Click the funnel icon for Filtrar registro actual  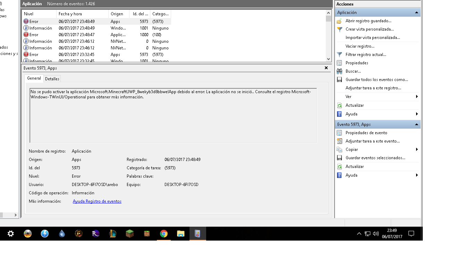[x=339, y=55]
